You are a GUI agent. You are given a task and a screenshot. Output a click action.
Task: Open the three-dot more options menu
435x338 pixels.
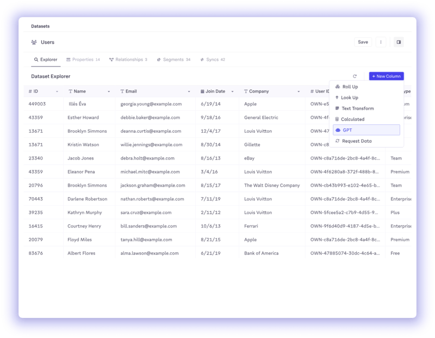[381, 42]
